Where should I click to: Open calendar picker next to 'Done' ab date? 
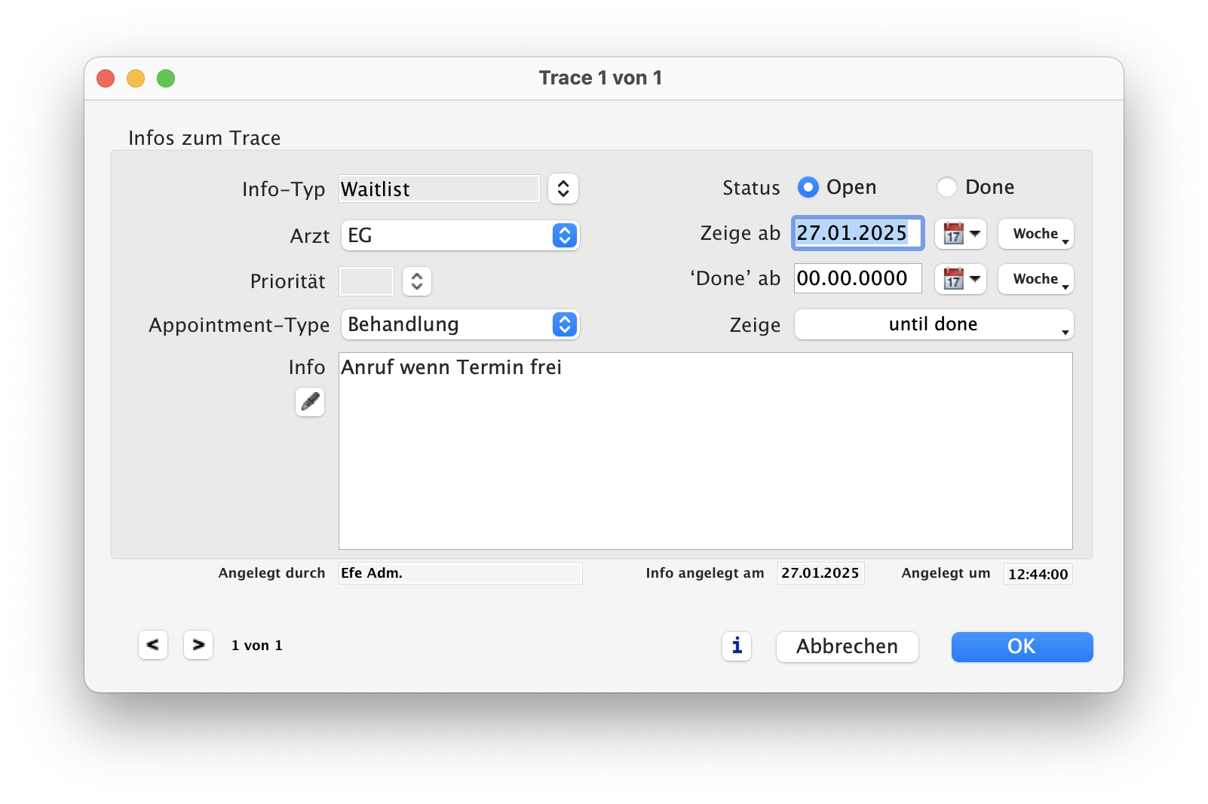click(x=960, y=279)
